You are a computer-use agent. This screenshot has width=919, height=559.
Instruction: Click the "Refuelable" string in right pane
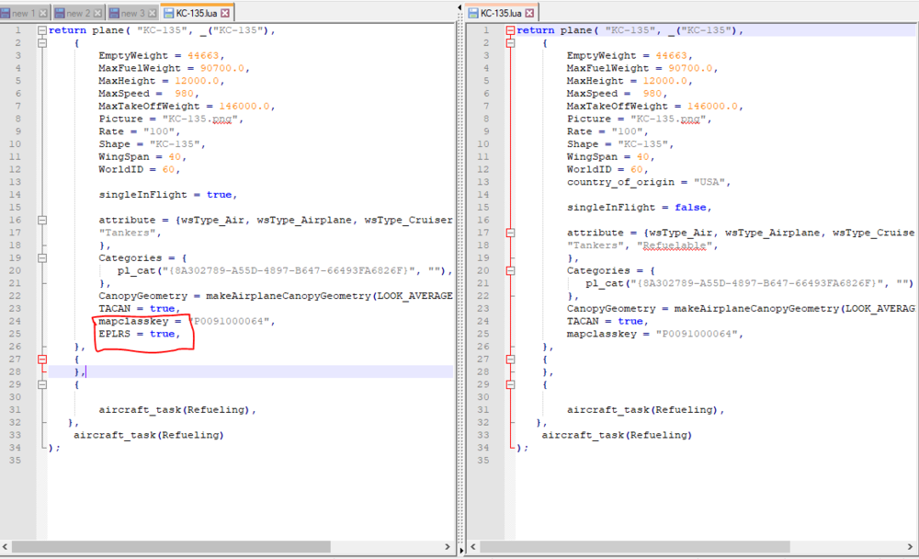point(675,245)
